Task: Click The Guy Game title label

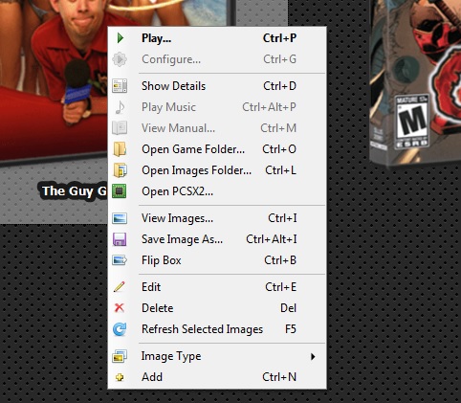Action: tap(74, 191)
